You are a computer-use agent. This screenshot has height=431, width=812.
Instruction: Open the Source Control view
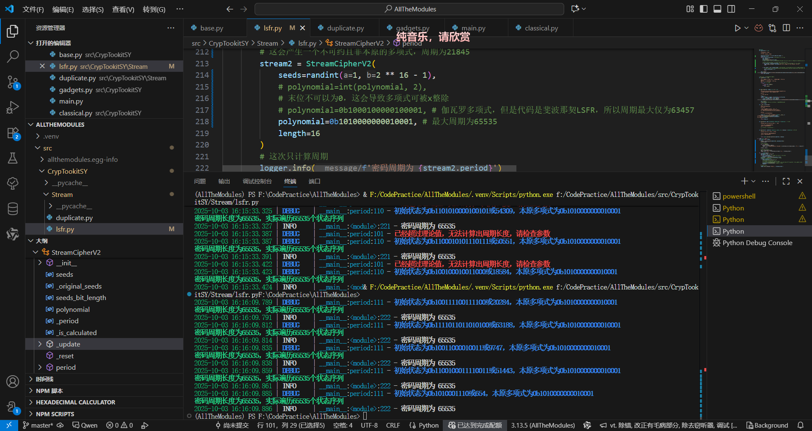tap(13, 82)
